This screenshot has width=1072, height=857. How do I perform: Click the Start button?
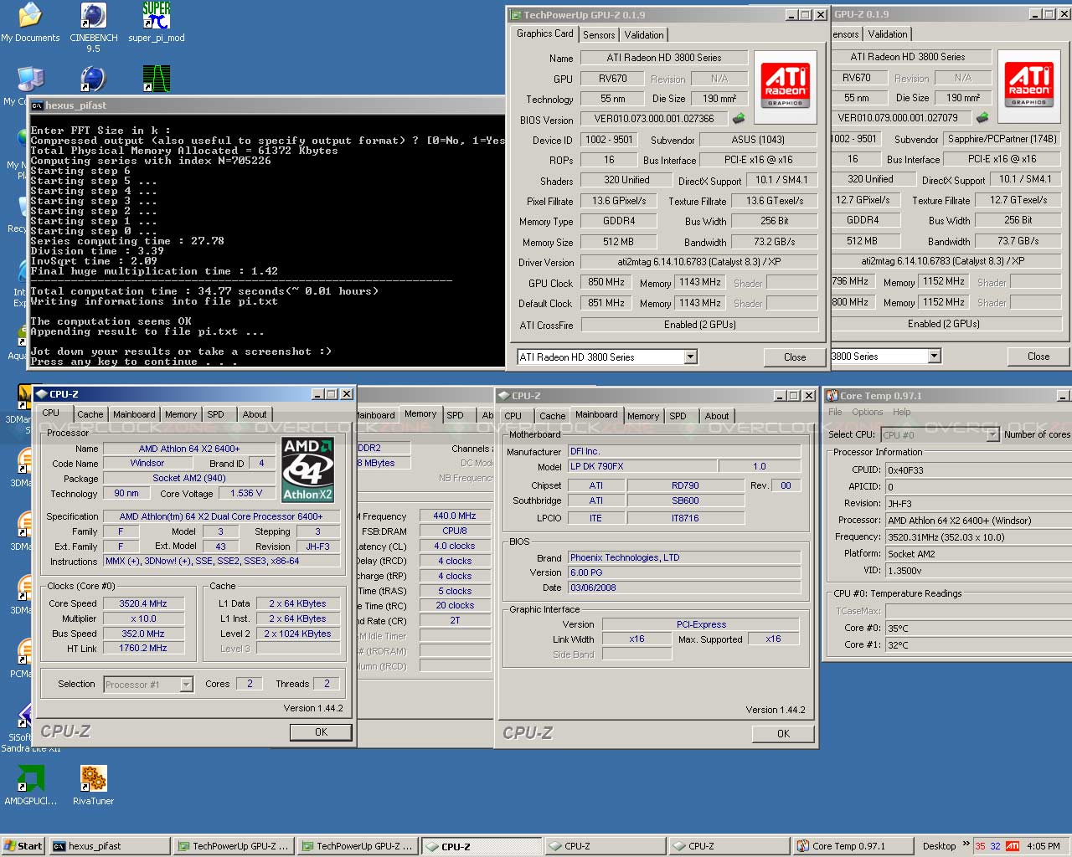coord(23,846)
